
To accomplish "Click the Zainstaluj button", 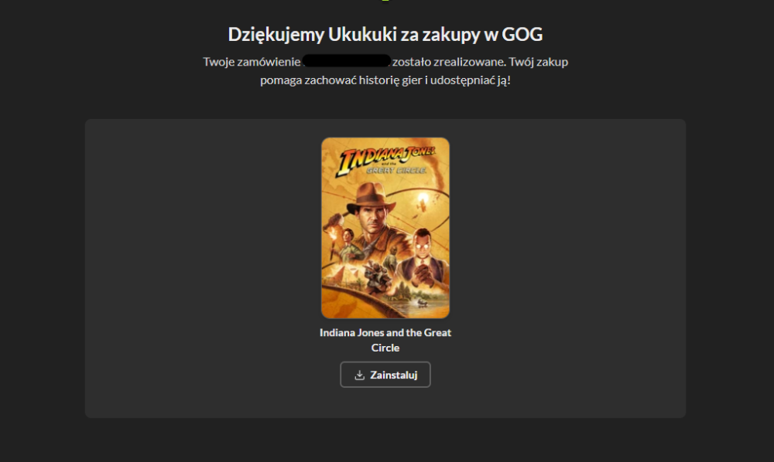I will [x=385, y=375].
